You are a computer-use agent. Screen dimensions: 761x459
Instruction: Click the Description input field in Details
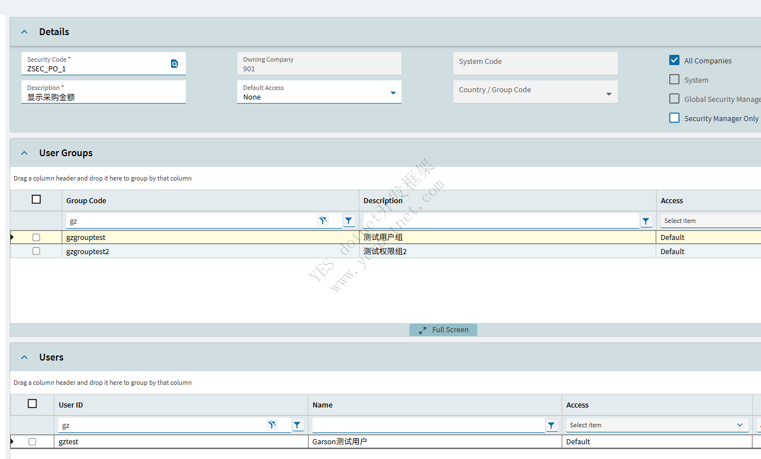coord(103,97)
